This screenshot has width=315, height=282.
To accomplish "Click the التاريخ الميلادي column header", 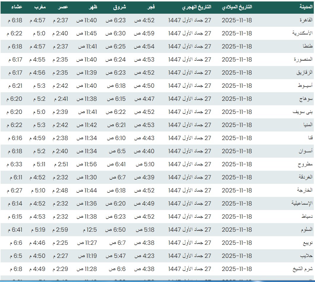I will [x=237, y=7].
